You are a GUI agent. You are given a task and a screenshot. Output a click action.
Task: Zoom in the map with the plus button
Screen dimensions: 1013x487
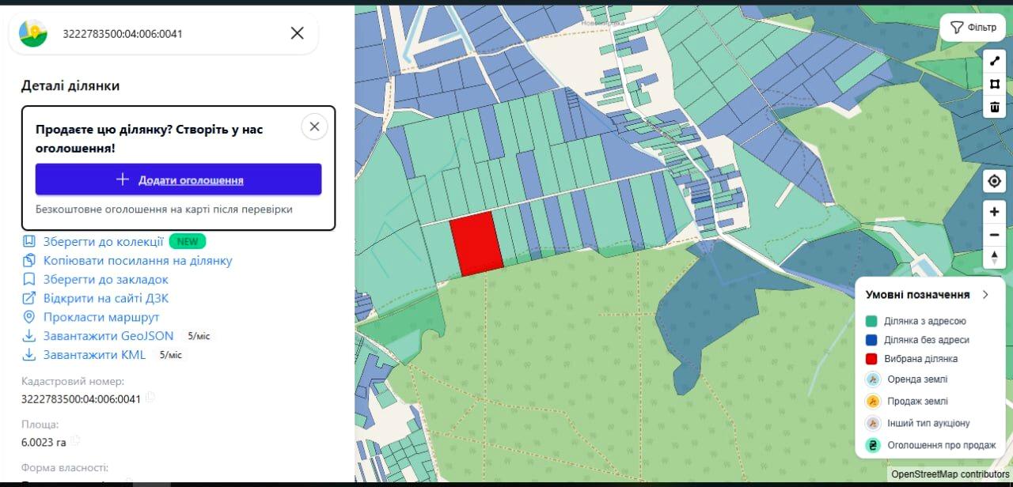click(x=995, y=212)
